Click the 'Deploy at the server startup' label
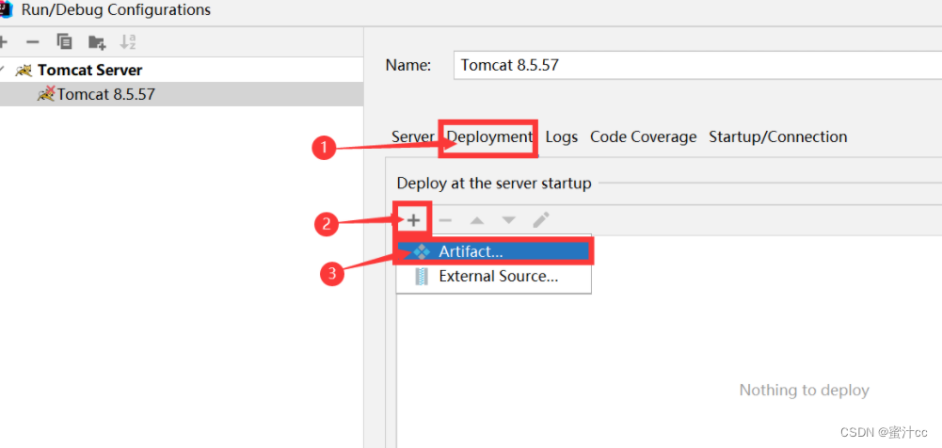The height and width of the screenshot is (448, 942). coord(494,184)
